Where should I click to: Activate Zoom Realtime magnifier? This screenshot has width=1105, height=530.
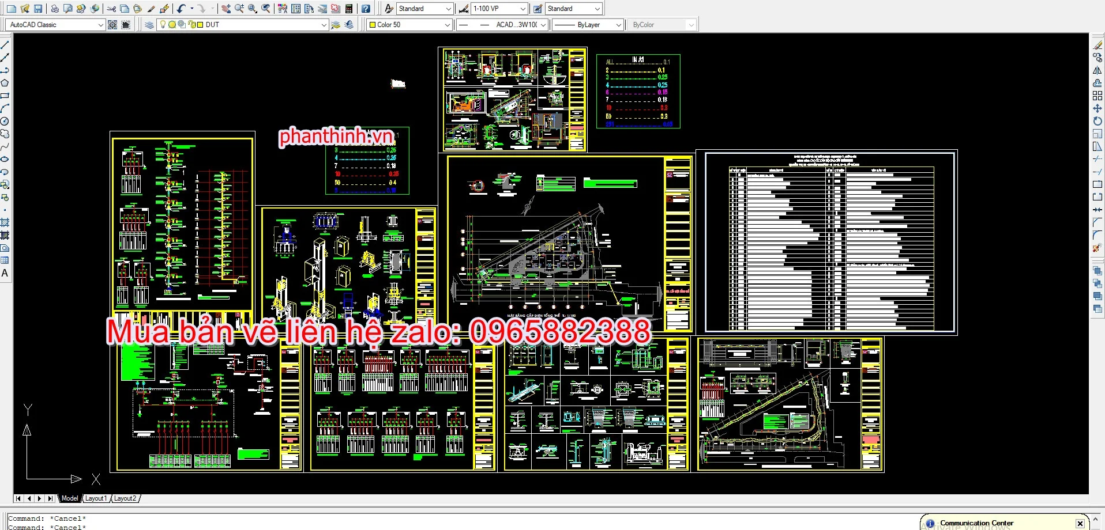(x=239, y=9)
